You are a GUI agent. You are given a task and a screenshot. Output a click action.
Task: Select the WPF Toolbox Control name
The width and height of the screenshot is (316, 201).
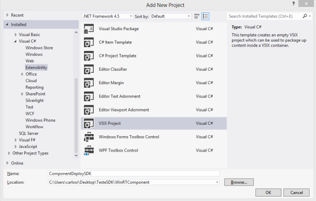click(x=118, y=151)
